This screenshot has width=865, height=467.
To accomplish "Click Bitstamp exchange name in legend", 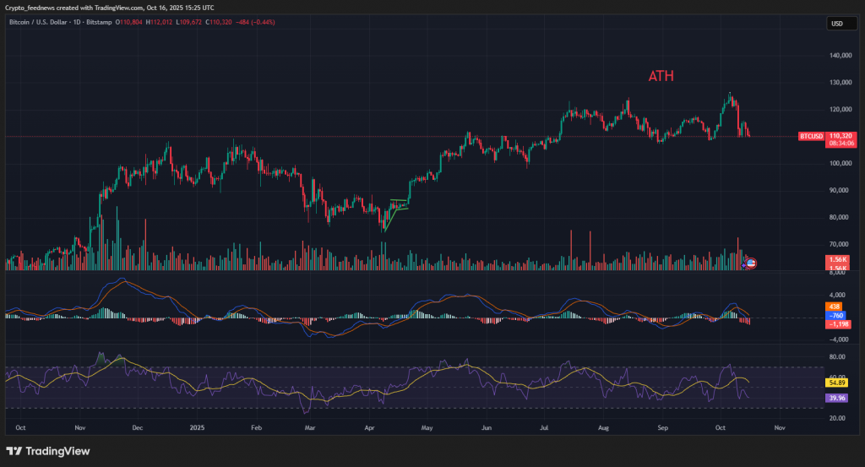I will (99, 22).
